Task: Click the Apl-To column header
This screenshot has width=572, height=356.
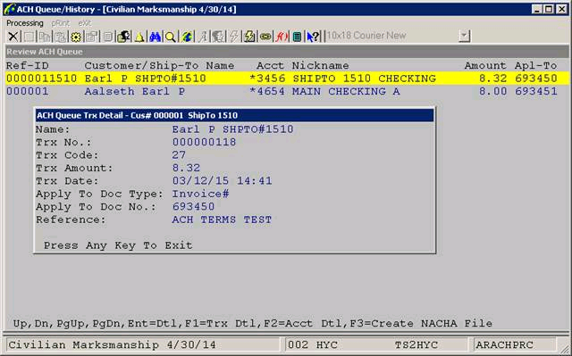Action: click(536, 65)
